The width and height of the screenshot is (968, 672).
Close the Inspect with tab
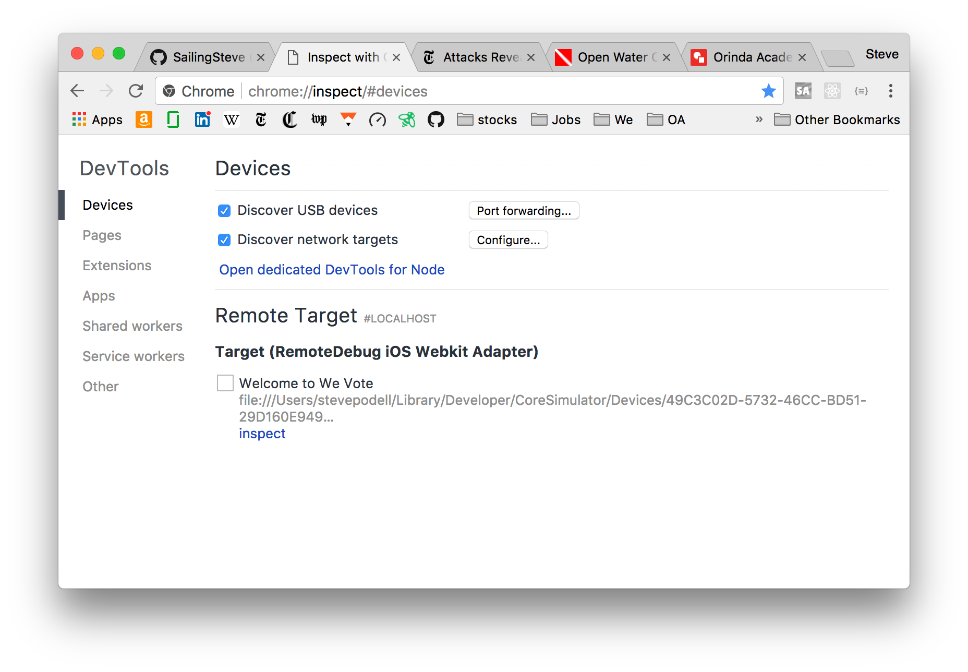(396, 57)
